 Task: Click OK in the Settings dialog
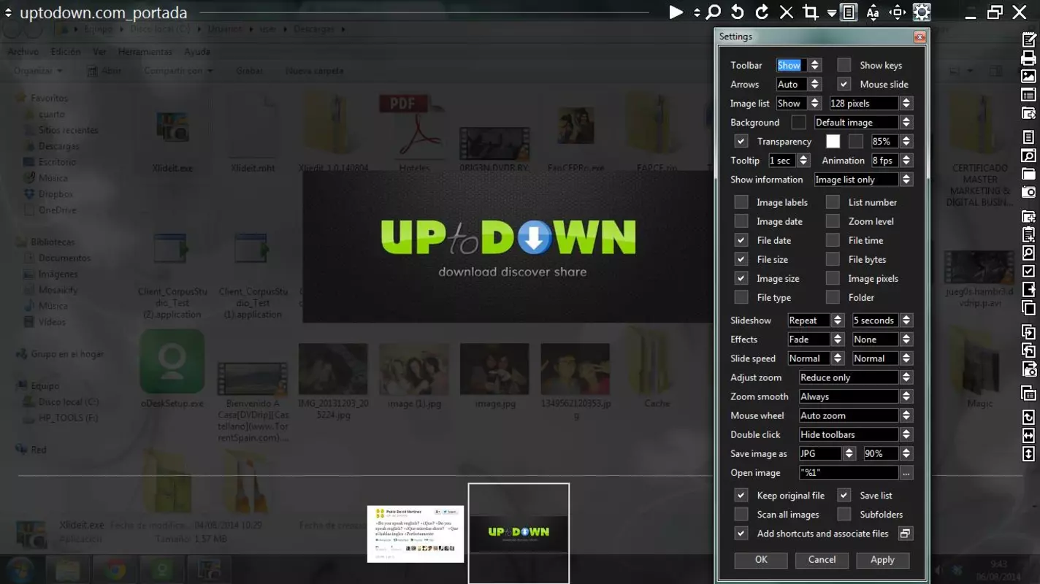coord(761,560)
